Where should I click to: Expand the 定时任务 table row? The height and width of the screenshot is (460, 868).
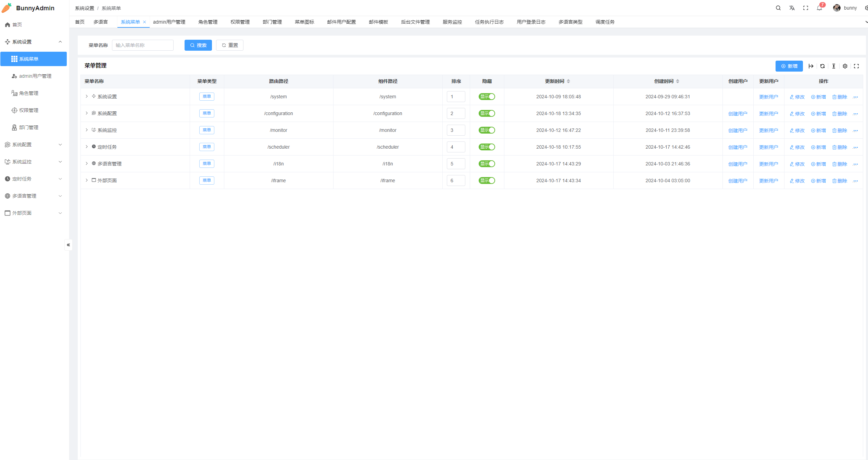click(x=87, y=147)
